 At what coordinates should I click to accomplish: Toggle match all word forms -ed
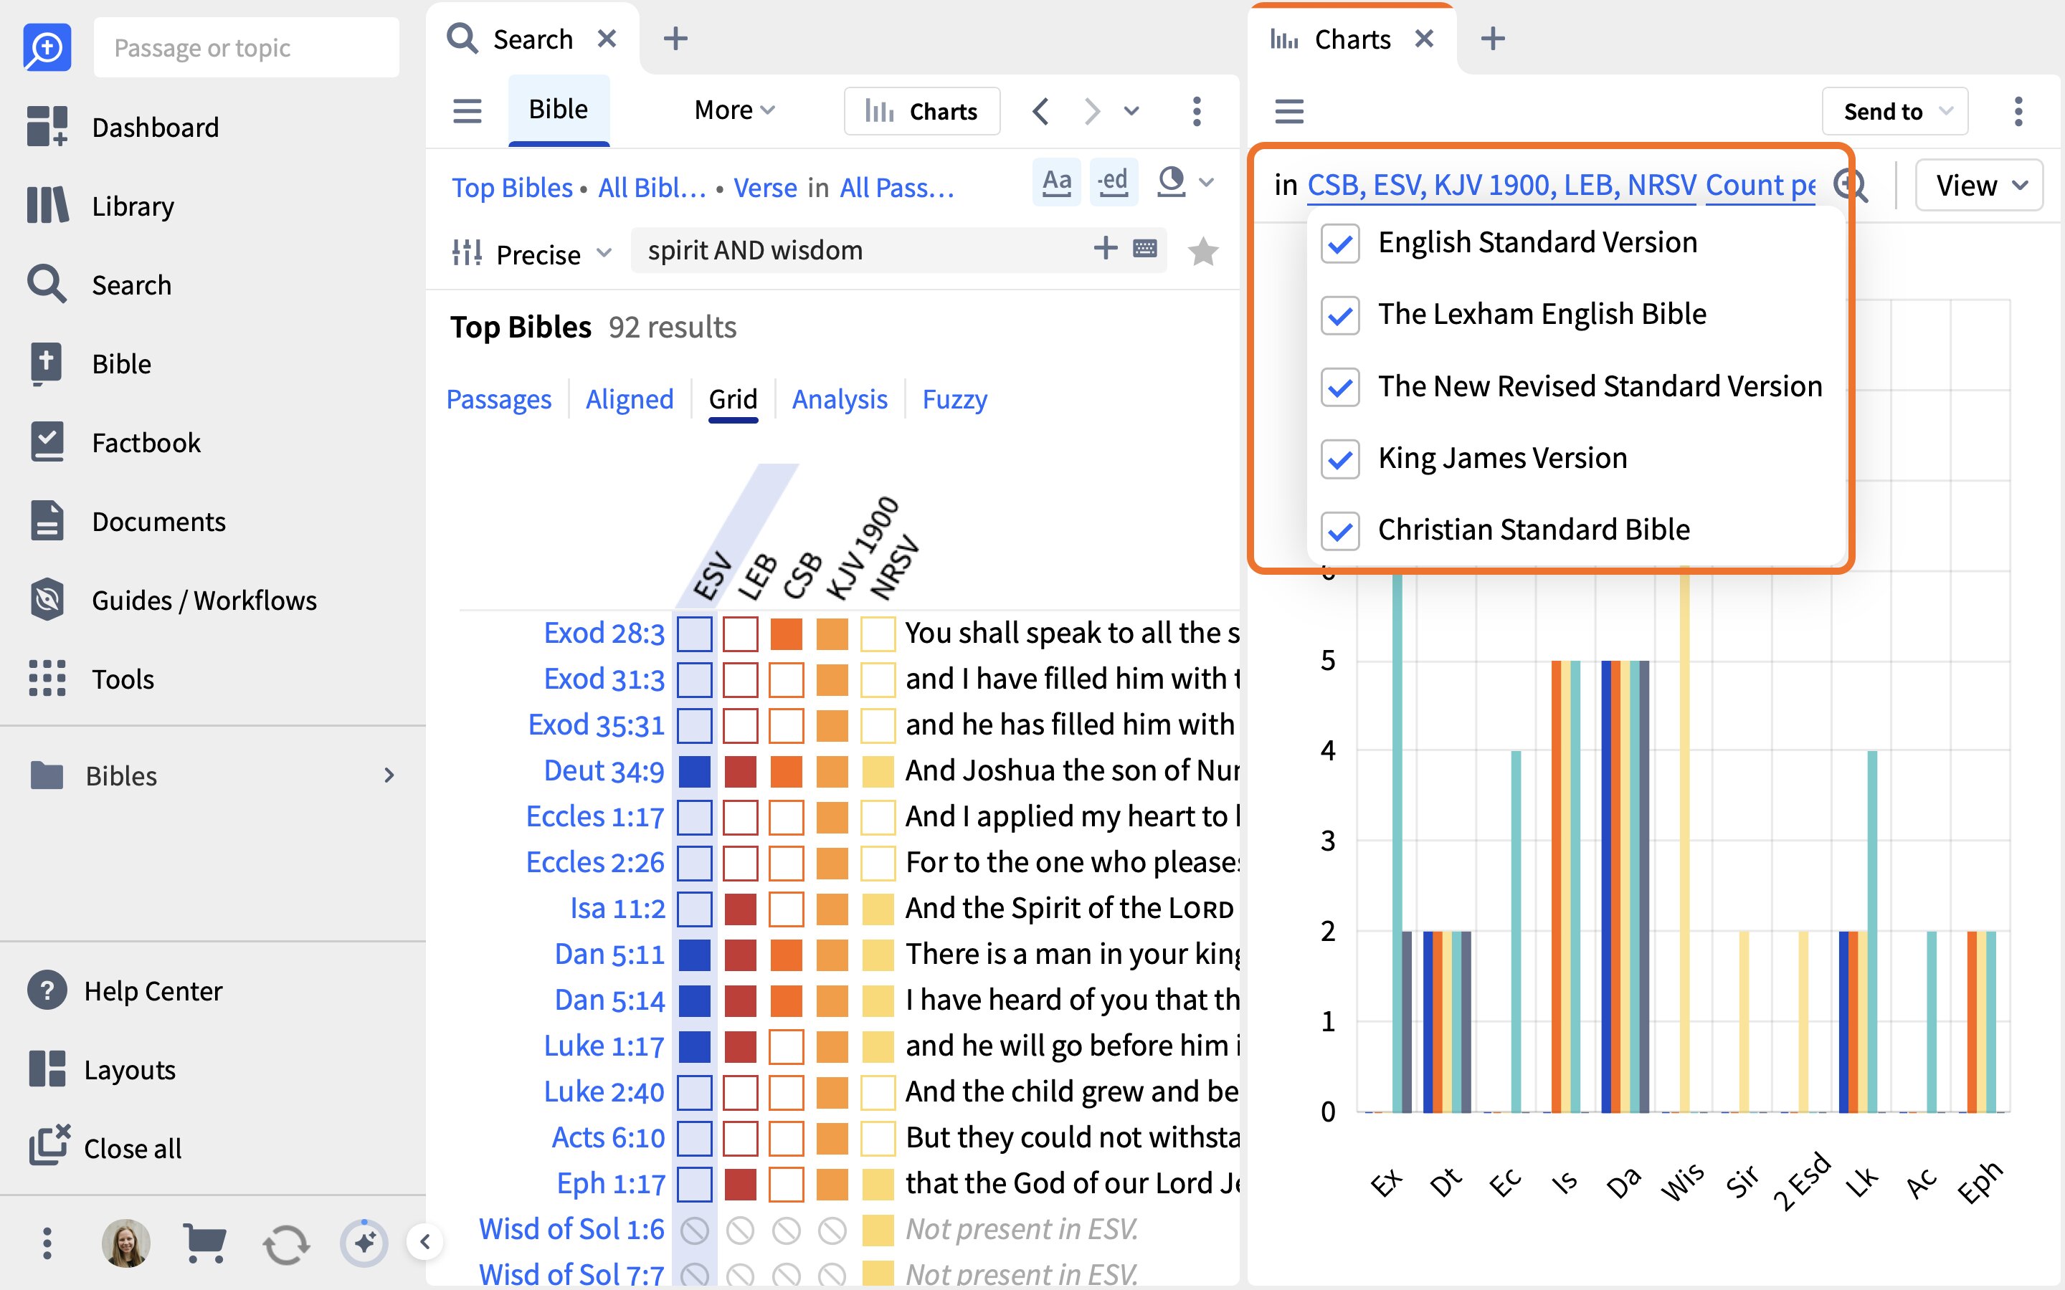pos(1114,182)
